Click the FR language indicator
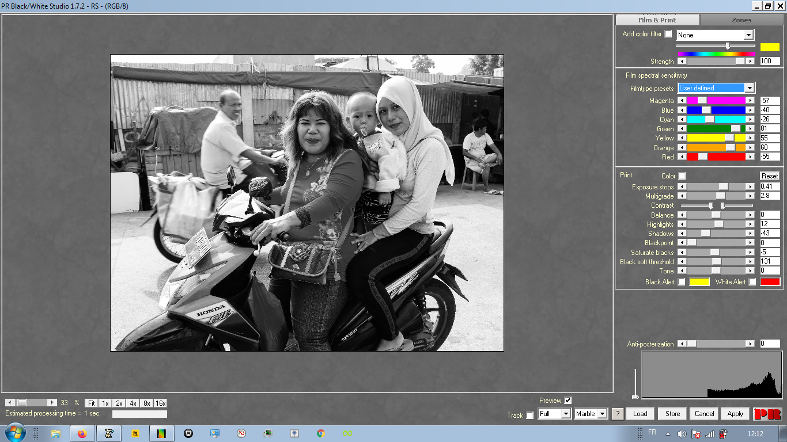787x442 pixels. [x=652, y=432]
